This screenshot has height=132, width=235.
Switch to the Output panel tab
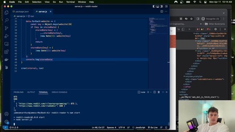[x=31, y=92]
